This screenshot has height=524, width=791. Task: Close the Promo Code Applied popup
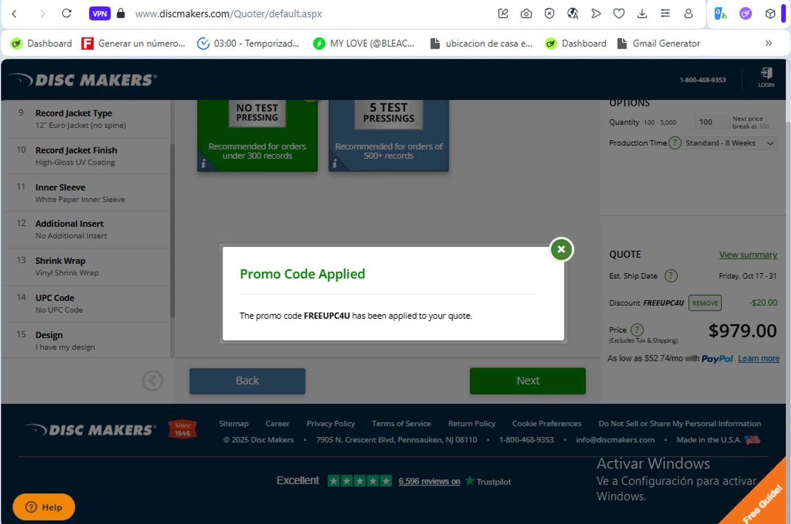(561, 249)
